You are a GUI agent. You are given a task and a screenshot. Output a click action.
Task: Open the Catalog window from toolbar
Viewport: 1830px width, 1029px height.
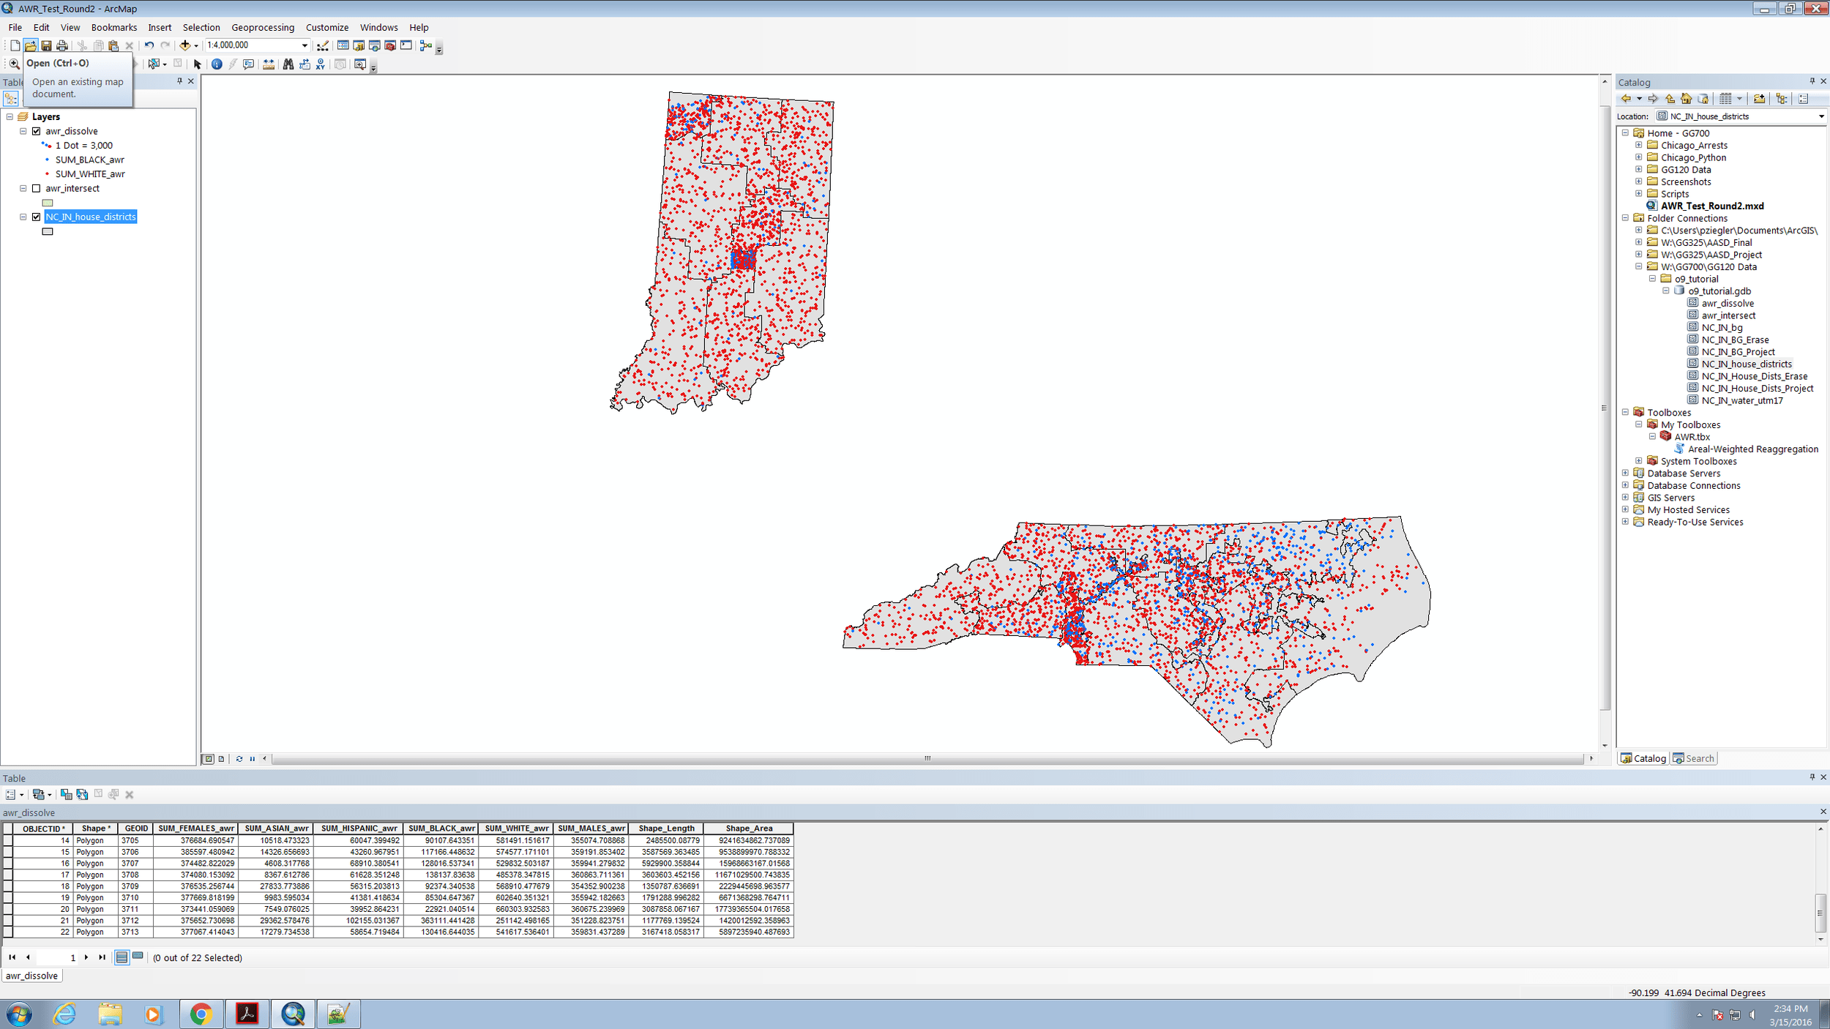click(x=359, y=45)
